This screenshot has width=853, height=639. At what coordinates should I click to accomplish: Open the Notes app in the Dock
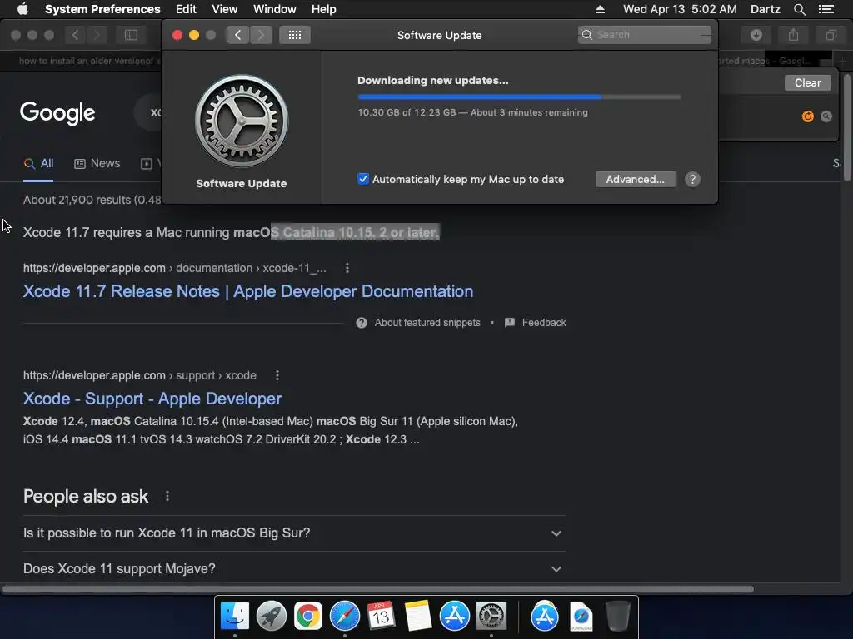click(418, 617)
